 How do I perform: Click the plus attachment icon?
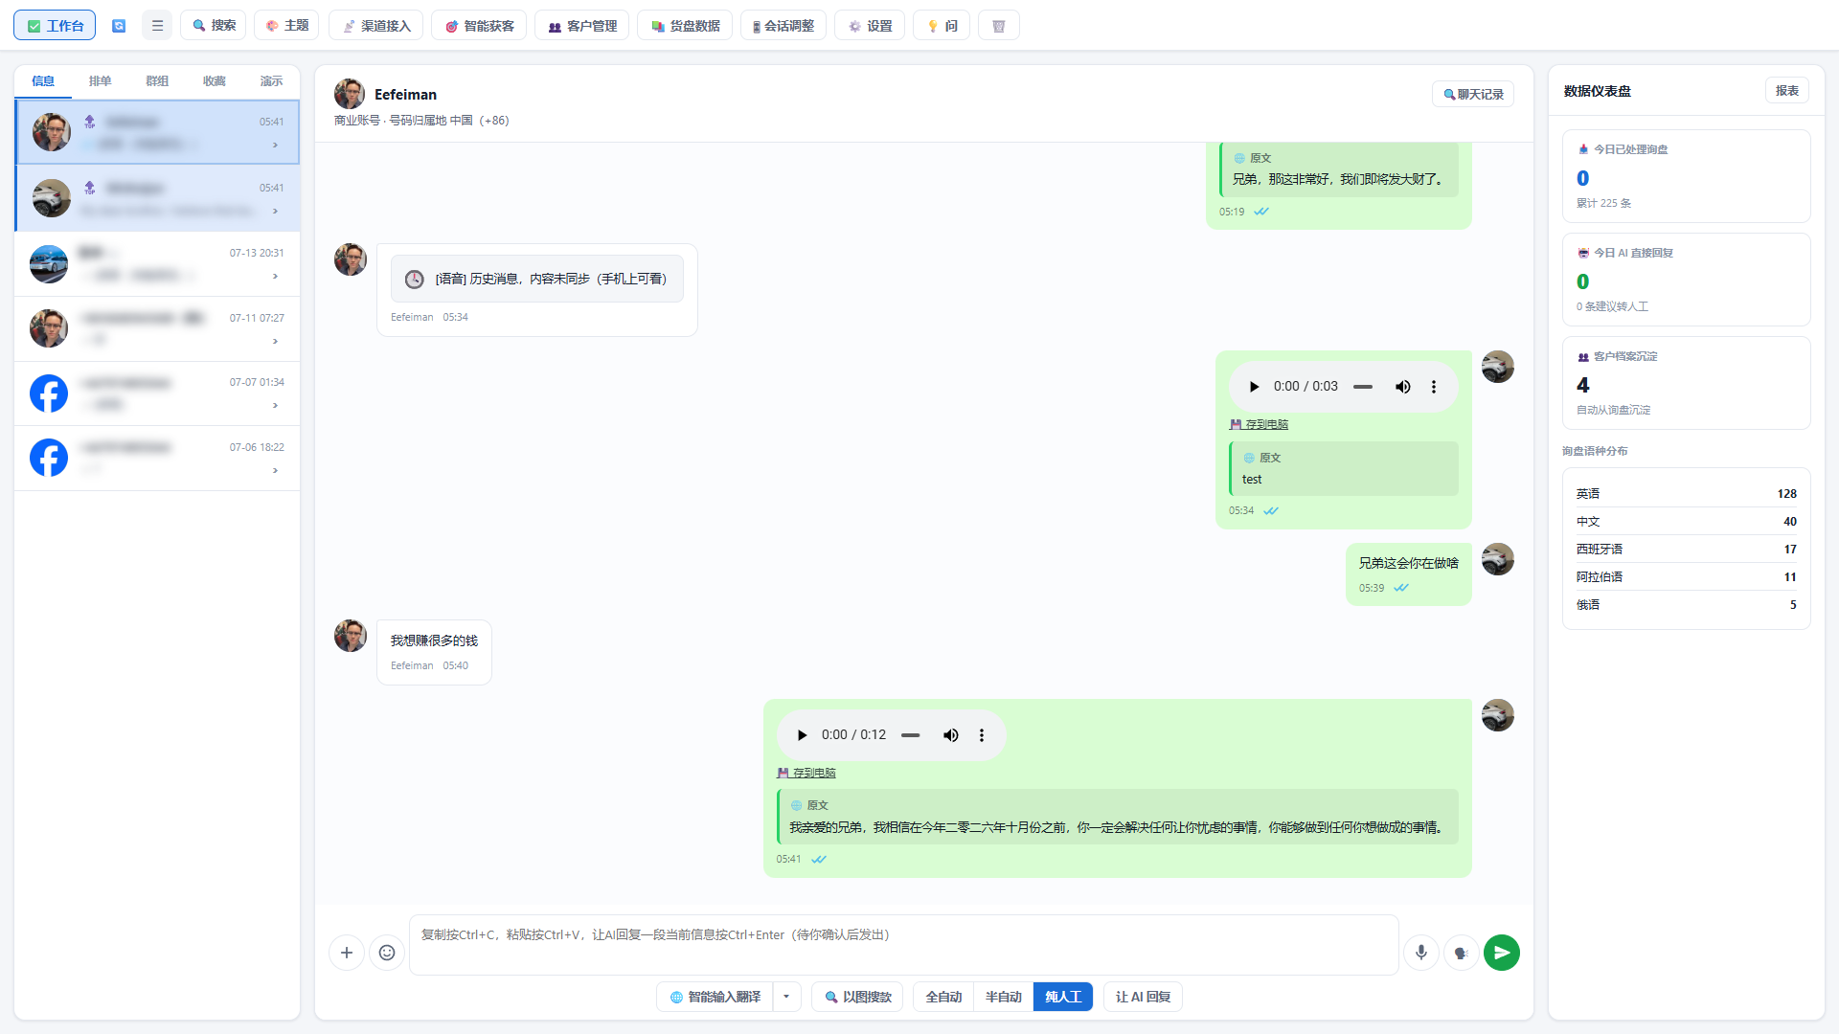[x=347, y=953]
